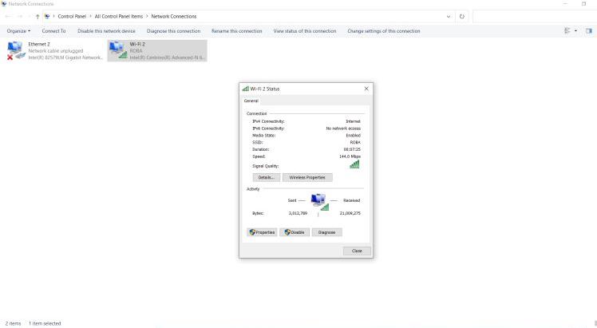Click the computer activity icon in Activity section
The height and width of the screenshot is (328, 597).
[319, 202]
